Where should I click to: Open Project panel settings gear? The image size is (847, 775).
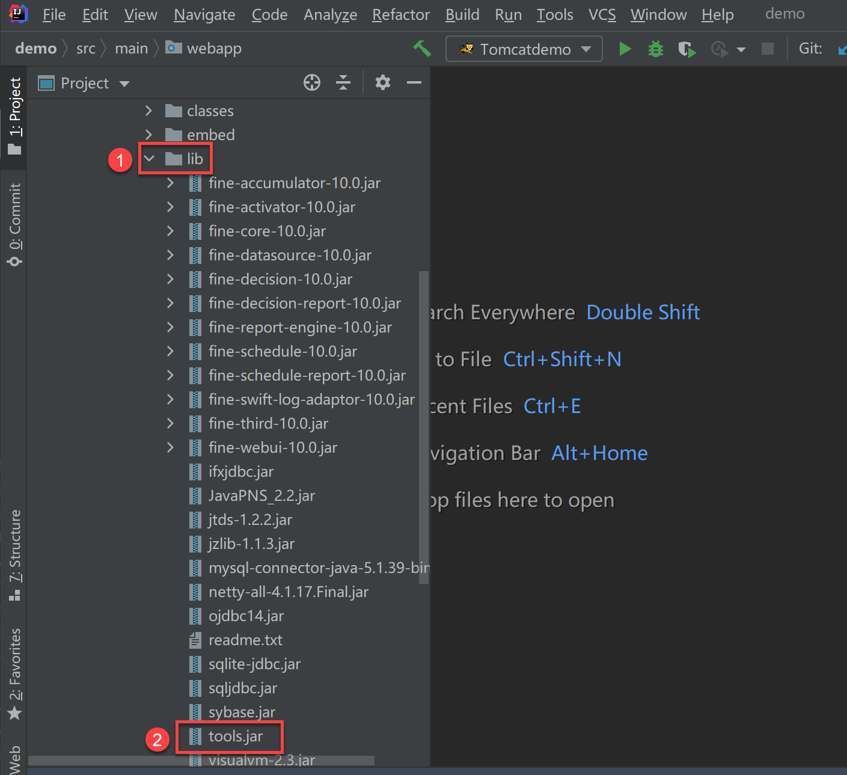click(x=383, y=83)
